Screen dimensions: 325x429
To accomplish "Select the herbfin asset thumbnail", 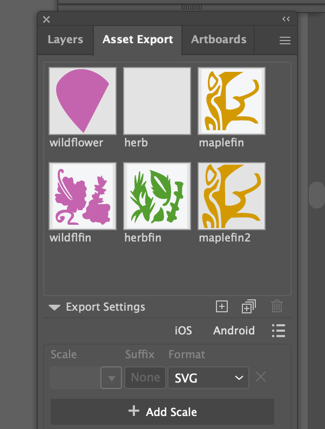I will [157, 196].
